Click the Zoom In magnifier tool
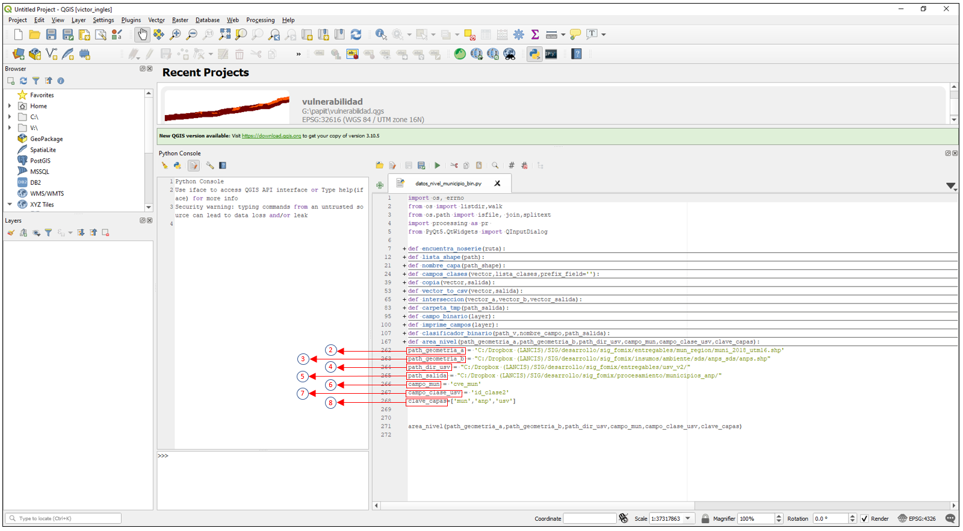Screen dimensions: 963x531 175,34
